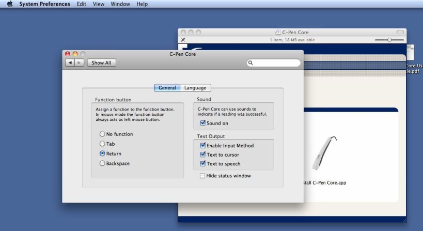Minimize the C-Pen Core preferences window

tap(75, 54)
